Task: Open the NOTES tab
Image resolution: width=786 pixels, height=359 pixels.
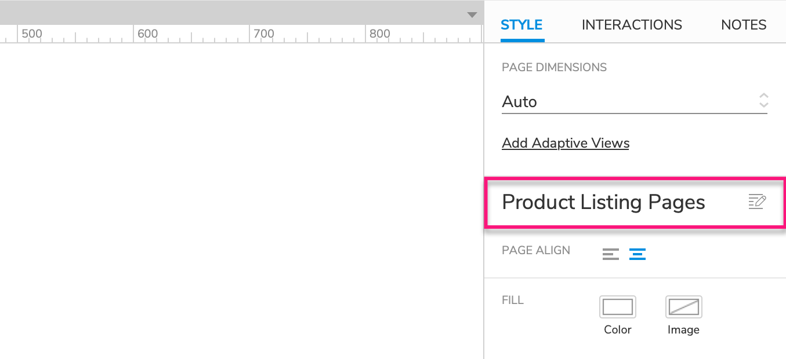Action: point(744,25)
